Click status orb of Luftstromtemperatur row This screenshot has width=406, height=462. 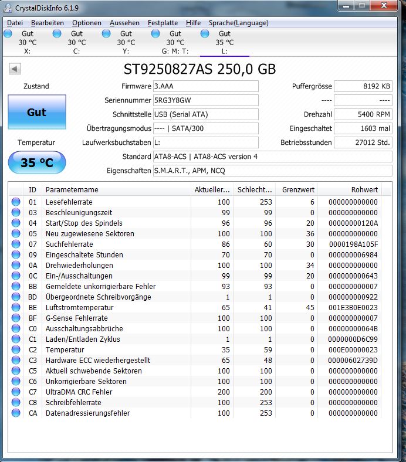[x=16, y=308]
